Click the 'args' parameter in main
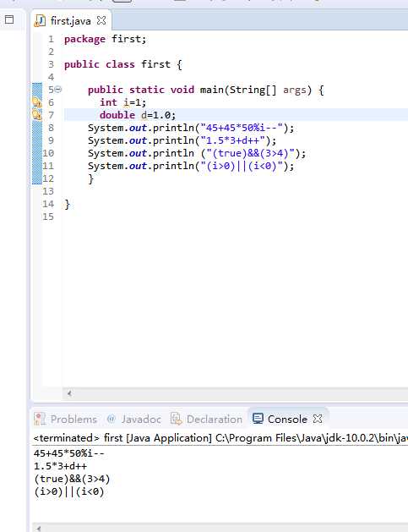The height and width of the screenshot is (532, 408). pos(294,90)
